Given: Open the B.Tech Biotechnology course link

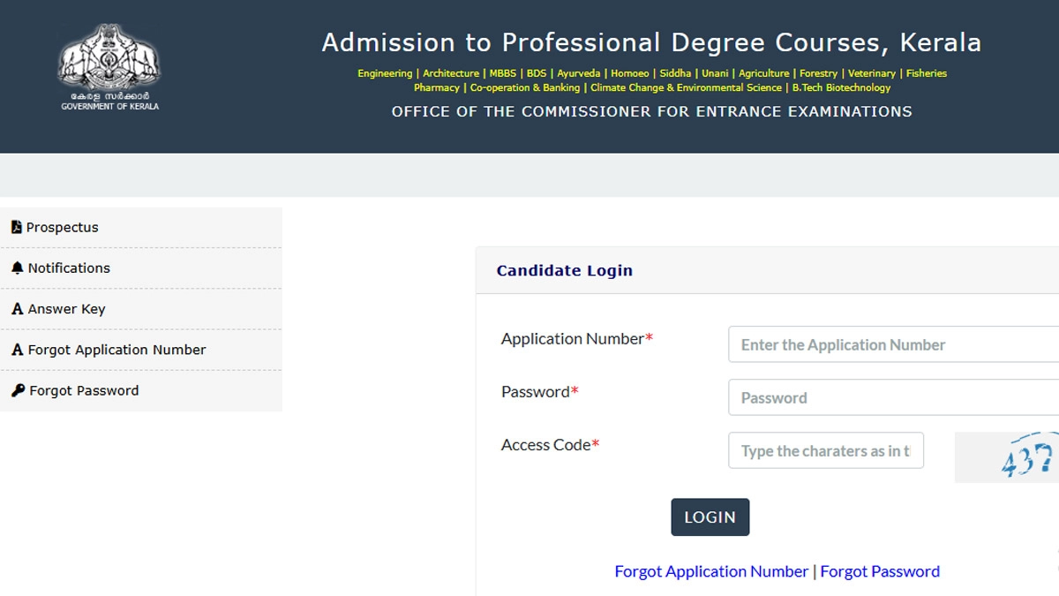Looking at the screenshot, I should coord(843,87).
